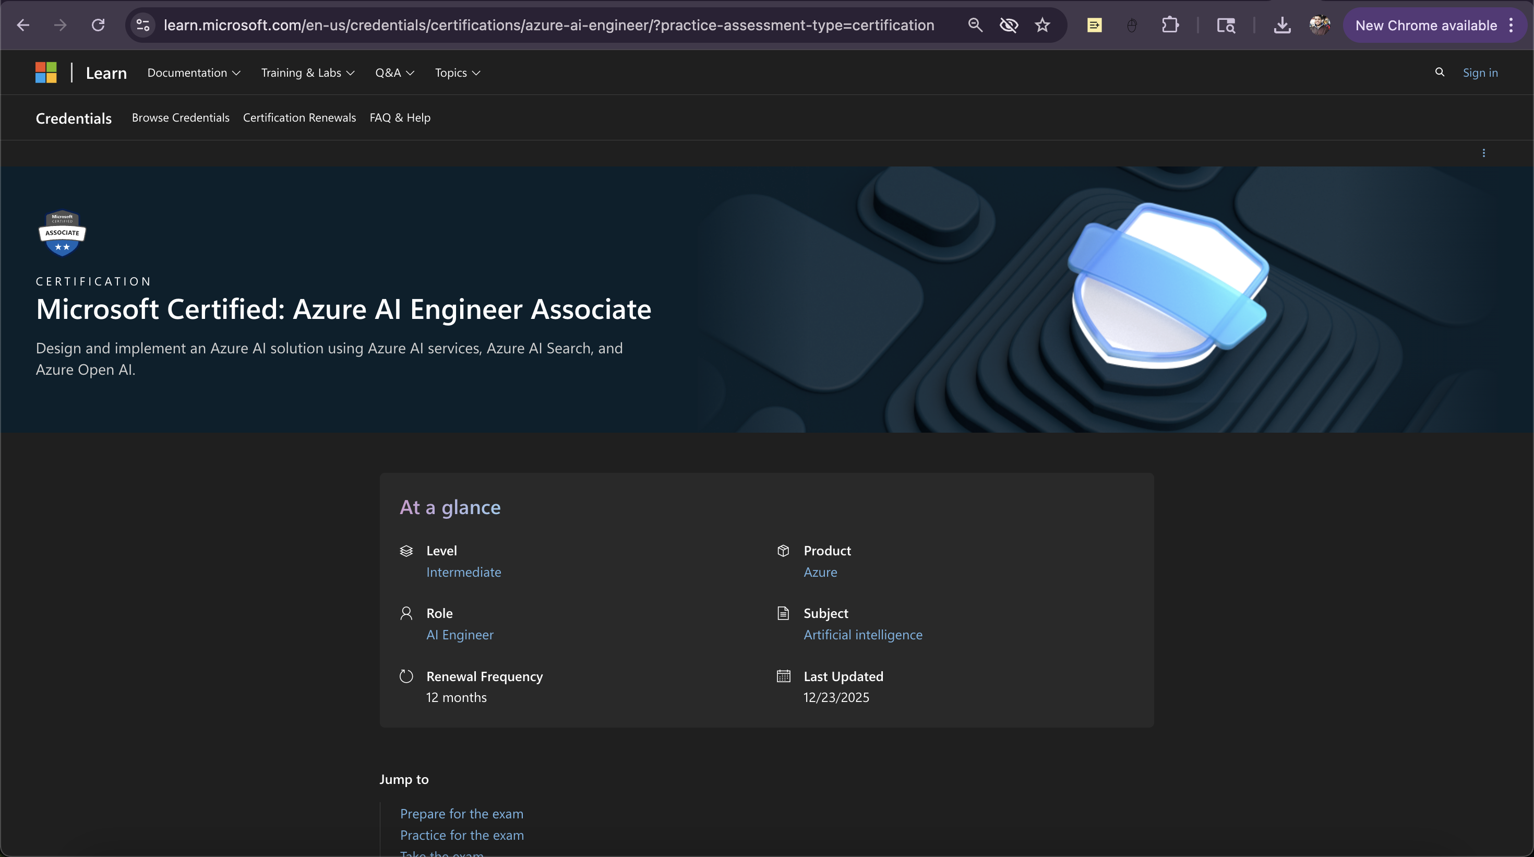The height and width of the screenshot is (857, 1534).
Task: Open the screen capture search tool icon
Action: (1227, 25)
